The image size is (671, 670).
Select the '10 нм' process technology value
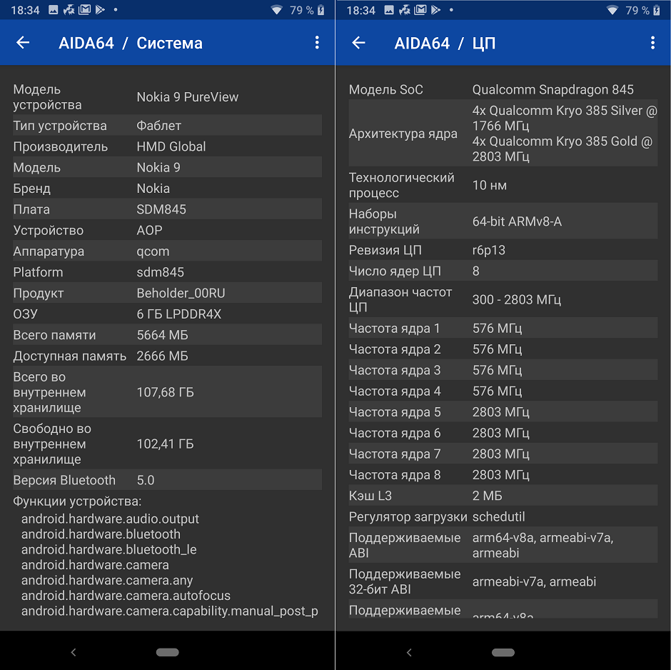490,186
